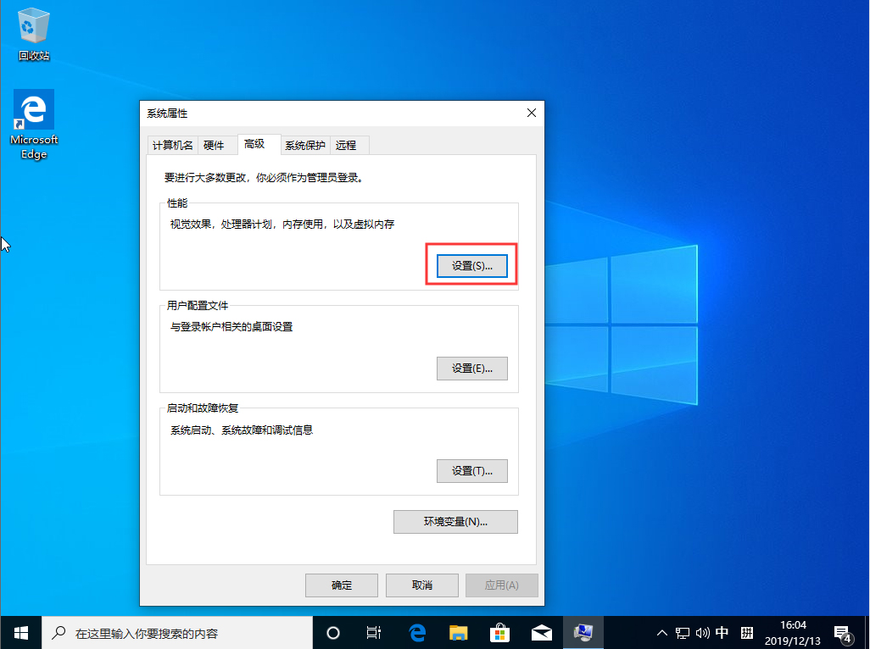Switch to the 远程 tab

(x=348, y=145)
